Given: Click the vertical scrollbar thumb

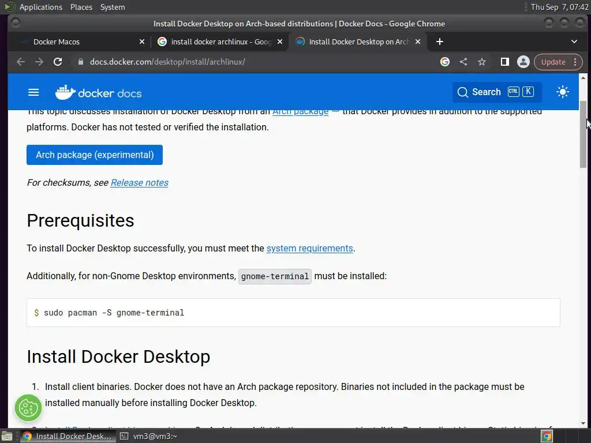Looking at the screenshot, I should coord(583,134).
